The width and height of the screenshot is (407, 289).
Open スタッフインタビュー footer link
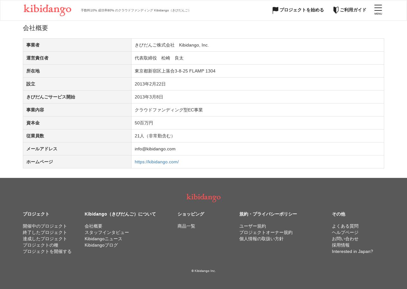(x=107, y=232)
